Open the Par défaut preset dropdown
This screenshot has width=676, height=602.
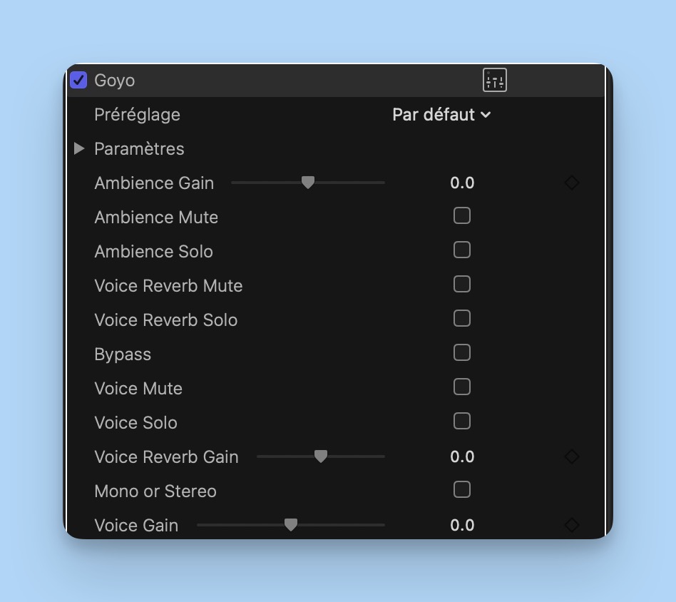click(x=441, y=115)
